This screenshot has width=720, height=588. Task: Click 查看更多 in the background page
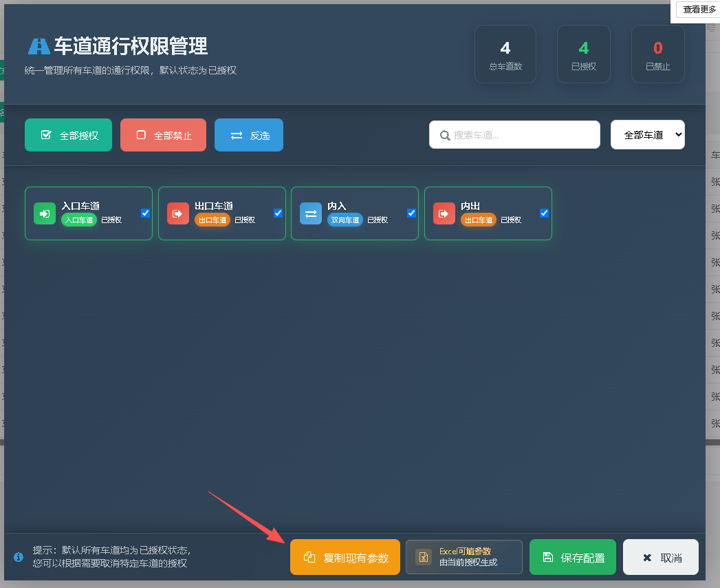point(699,9)
